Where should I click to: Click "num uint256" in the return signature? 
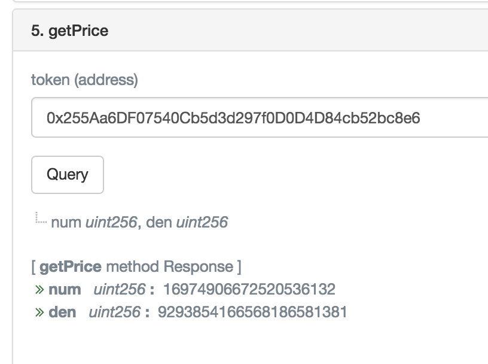[x=94, y=223]
